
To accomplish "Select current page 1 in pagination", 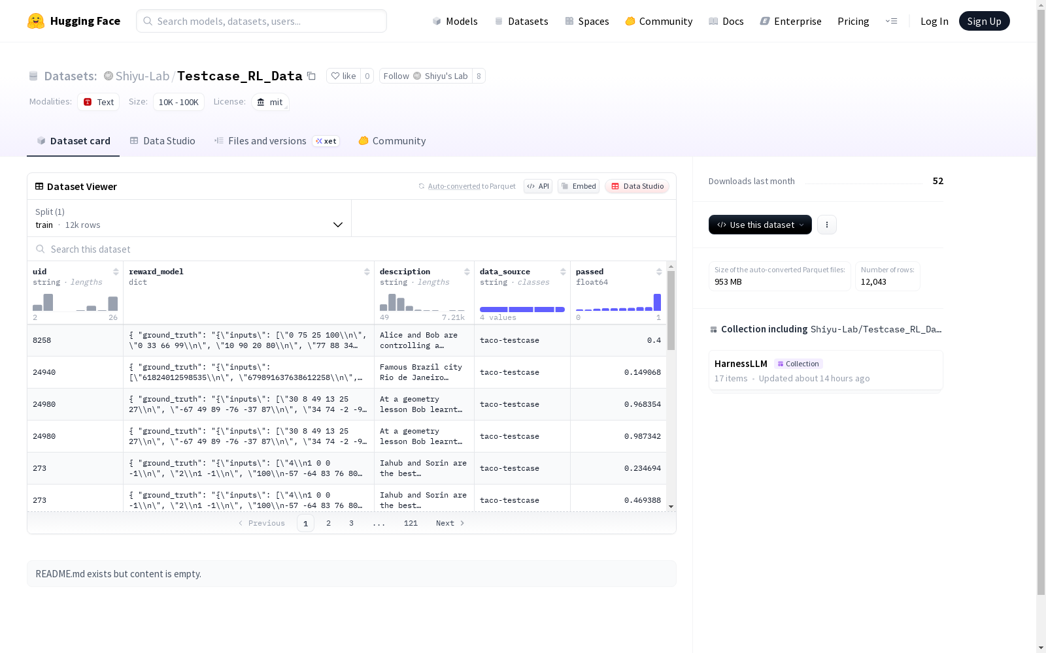I will click(x=305, y=523).
